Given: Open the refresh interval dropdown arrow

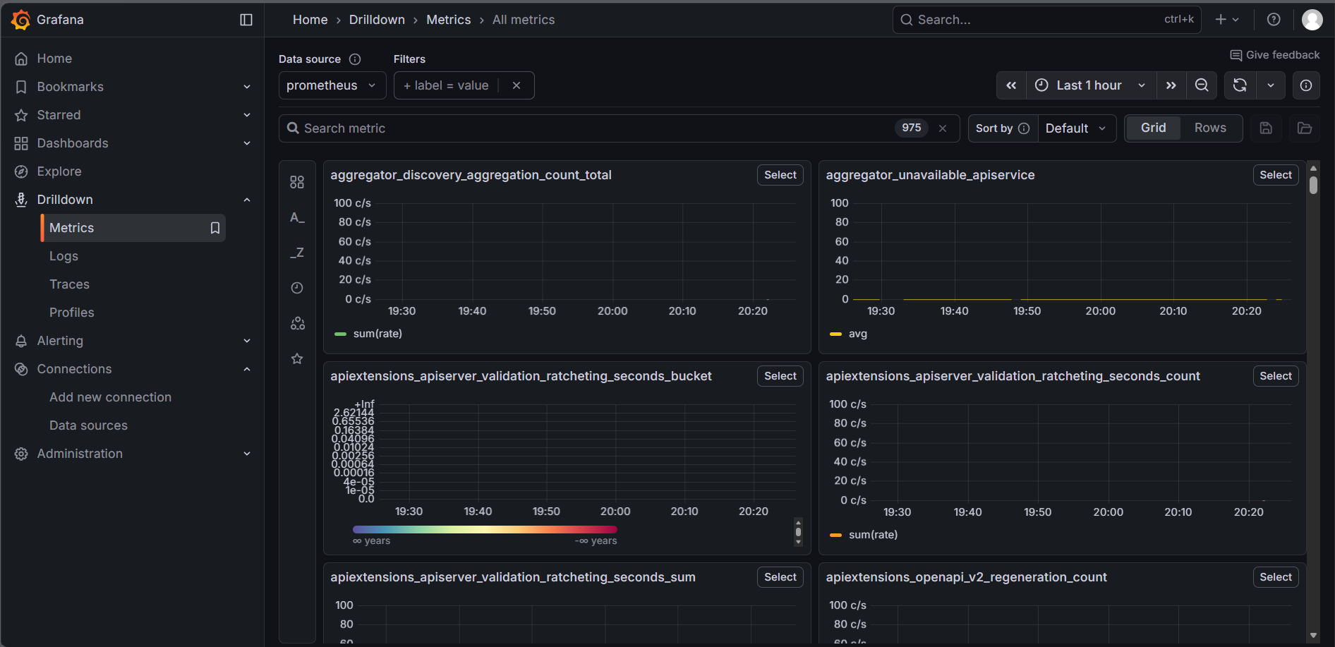Looking at the screenshot, I should 1271,85.
